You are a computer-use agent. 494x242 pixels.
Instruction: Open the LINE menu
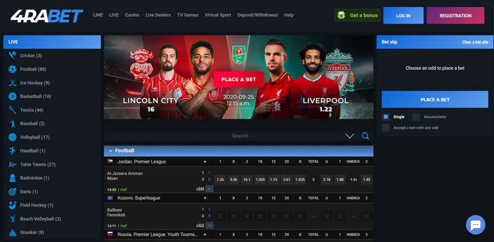coord(98,15)
